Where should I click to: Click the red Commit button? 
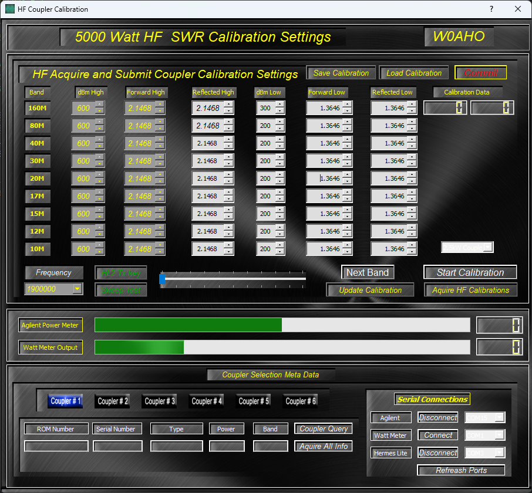pyautogui.click(x=480, y=73)
